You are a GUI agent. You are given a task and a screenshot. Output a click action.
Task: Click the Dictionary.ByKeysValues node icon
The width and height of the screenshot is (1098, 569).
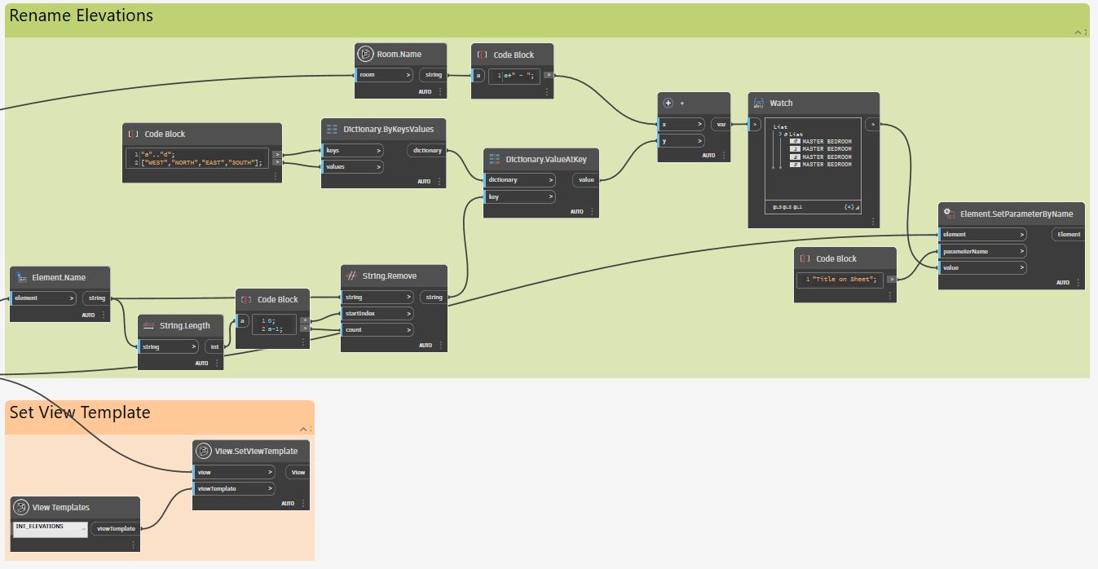click(332, 129)
